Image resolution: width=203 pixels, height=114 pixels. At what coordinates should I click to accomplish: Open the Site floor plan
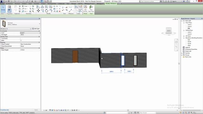189,28
